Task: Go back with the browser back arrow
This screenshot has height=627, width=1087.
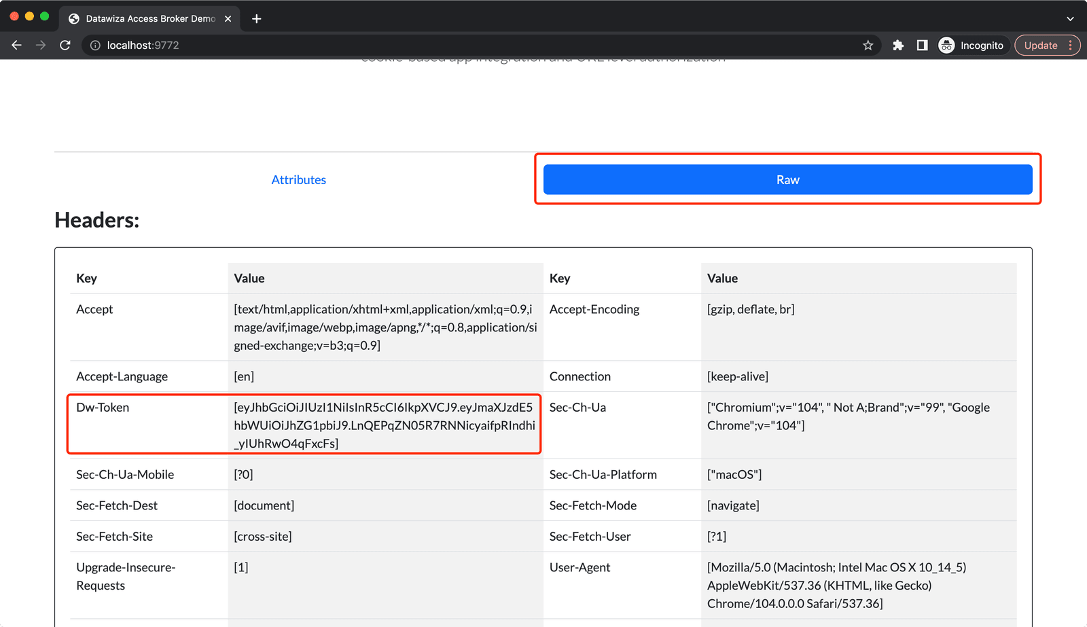Action: point(17,46)
